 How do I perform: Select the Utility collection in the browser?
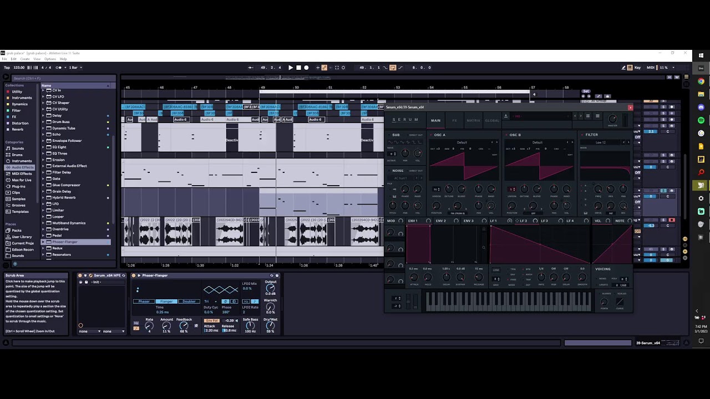(x=17, y=91)
